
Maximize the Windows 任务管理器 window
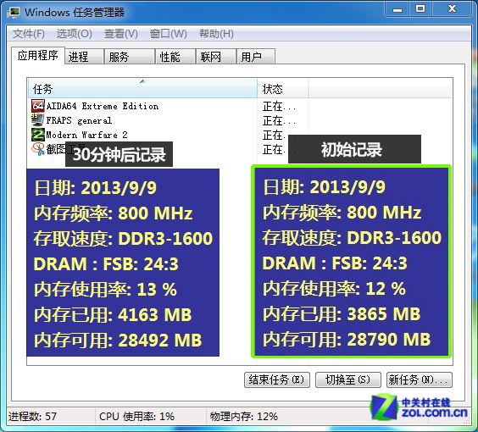[420, 9]
